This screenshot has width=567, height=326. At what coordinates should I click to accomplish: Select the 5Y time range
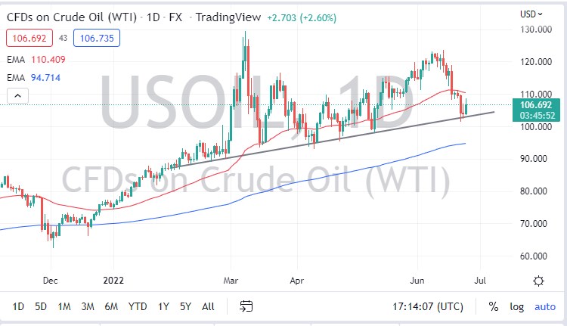(185, 306)
